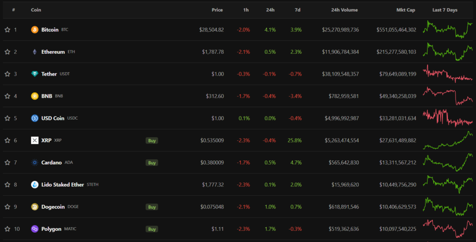The width and height of the screenshot is (476, 242).
Task: Click the Cardano logo icon
Action: 34,163
